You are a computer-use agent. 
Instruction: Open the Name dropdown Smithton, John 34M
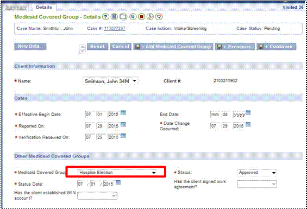(111, 81)
